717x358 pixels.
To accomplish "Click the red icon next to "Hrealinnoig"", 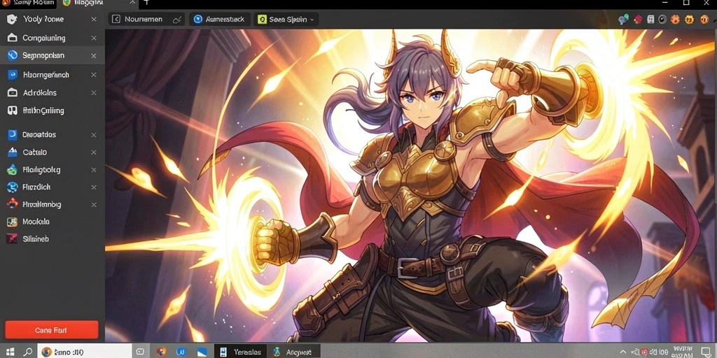I will (13, 205).
